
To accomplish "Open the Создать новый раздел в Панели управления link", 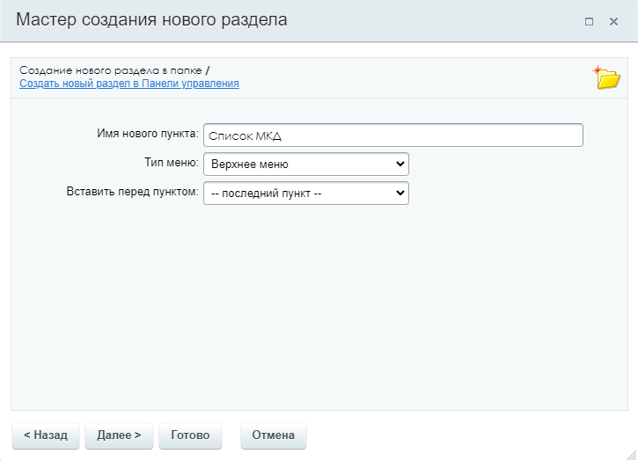I will click(x=129, y=84).
